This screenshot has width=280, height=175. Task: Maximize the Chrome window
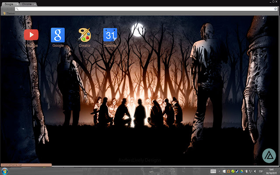click(273, 2)
